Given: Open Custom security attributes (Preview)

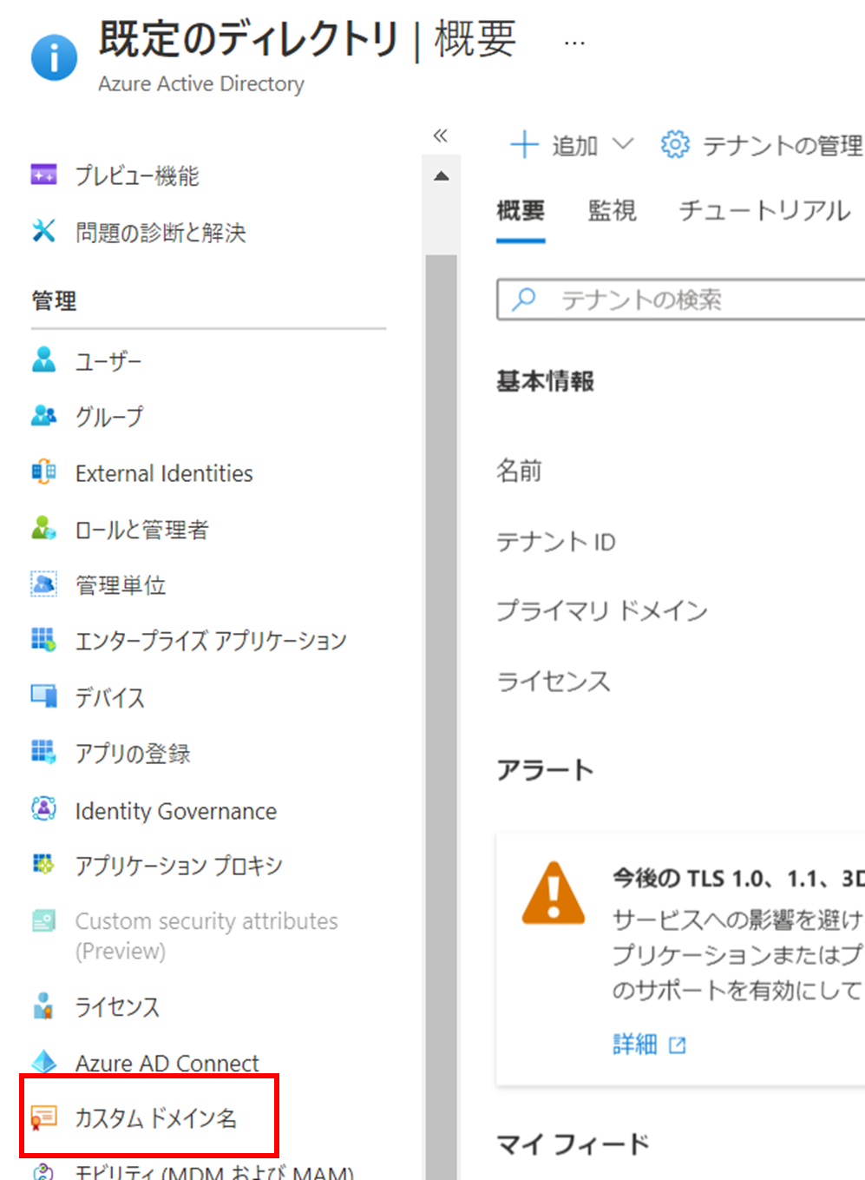Looking at the screenshot, I should tap(208, 935).
